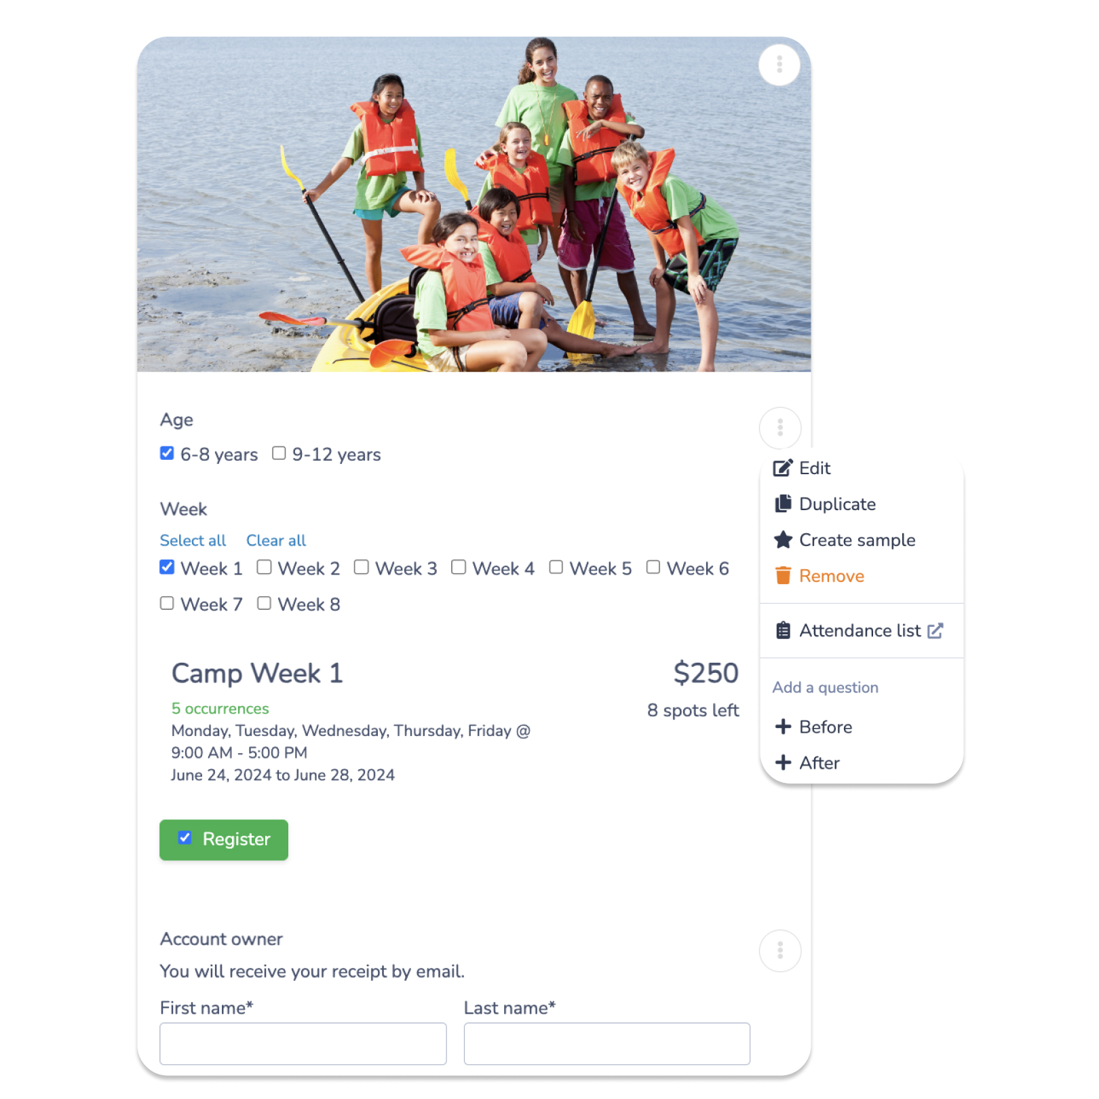Viewport: 1099px width, 1099px height.
Task: Click the Select all weeks link
Action: click(x=193, y=541)
